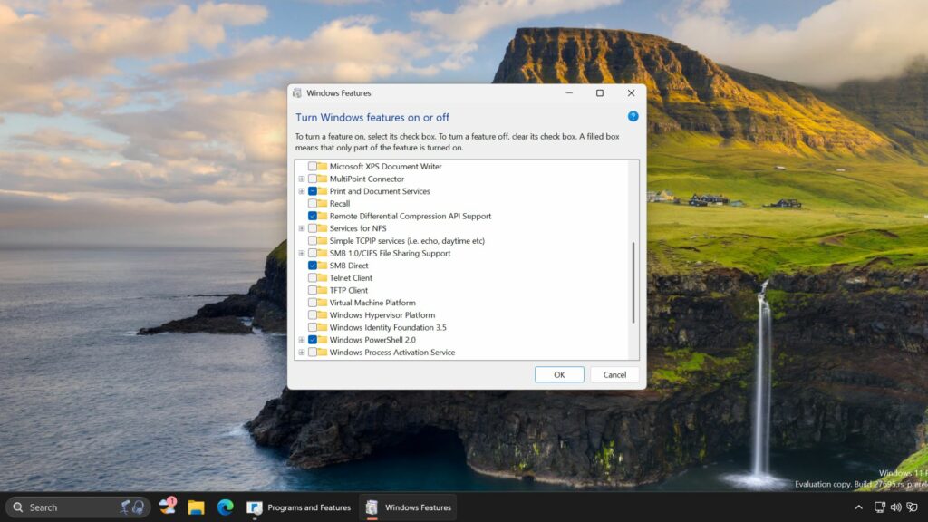
Task: Enable Virtual Machine Platform
Action: coord(312,302)
